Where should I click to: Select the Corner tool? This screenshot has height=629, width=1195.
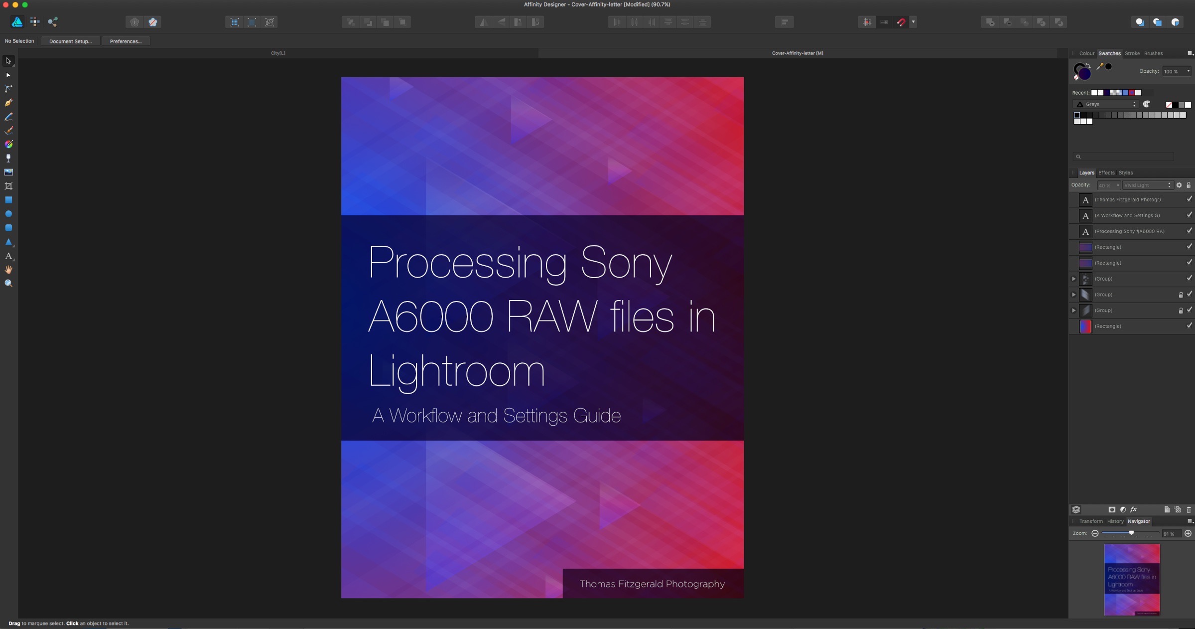[x=8, y=89]
